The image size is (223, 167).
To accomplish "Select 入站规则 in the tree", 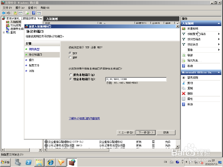I will point(16,22).
